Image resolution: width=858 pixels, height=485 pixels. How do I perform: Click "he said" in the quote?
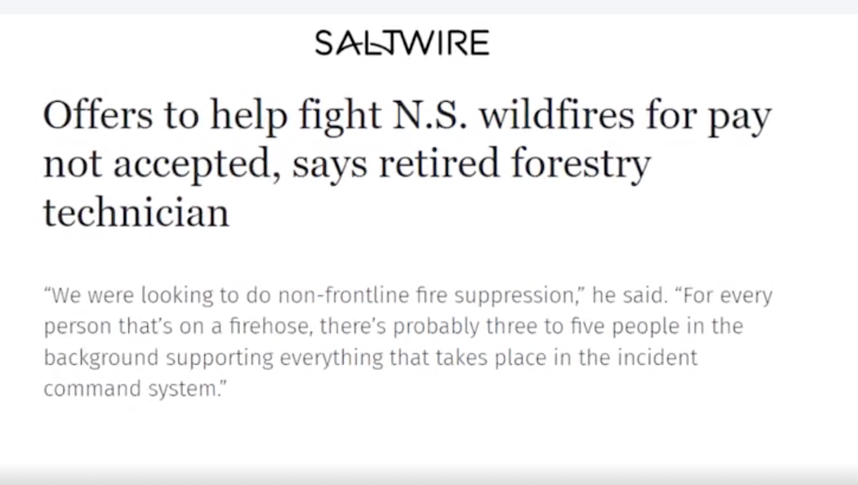click(628, 295)
